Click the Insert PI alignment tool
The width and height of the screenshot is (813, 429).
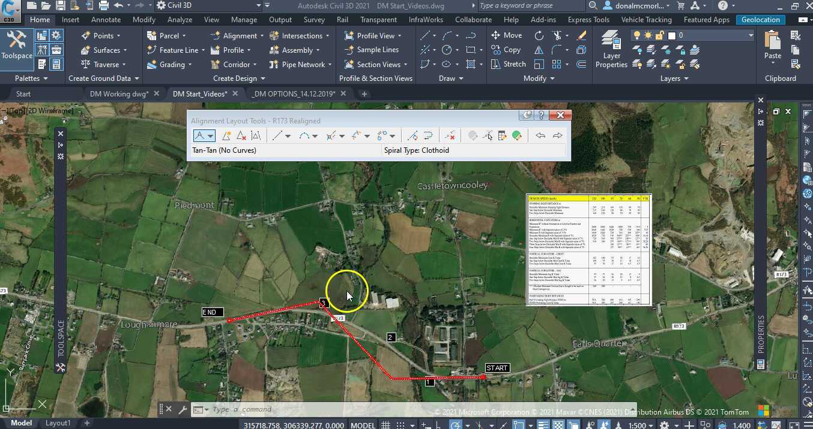(226, 136)
